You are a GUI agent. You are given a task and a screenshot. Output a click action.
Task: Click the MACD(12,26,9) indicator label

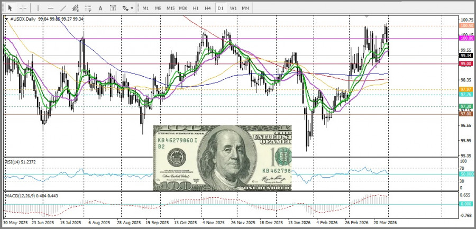click(32, 196)
